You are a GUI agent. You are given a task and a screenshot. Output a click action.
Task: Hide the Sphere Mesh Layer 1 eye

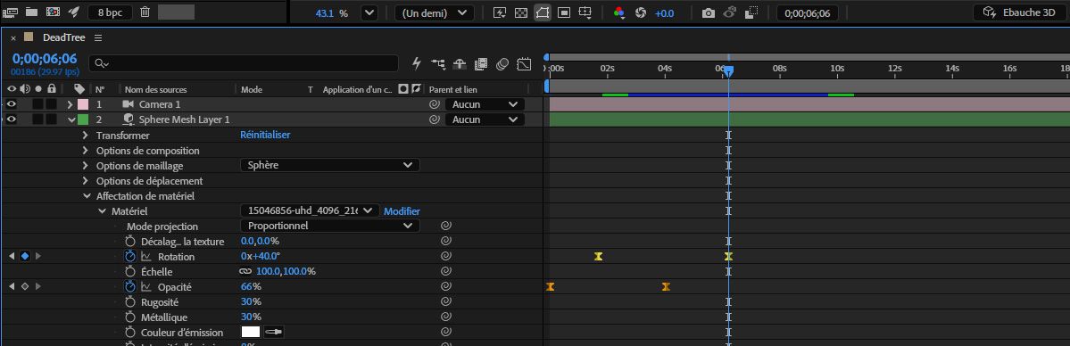click(x=11, y=119)
